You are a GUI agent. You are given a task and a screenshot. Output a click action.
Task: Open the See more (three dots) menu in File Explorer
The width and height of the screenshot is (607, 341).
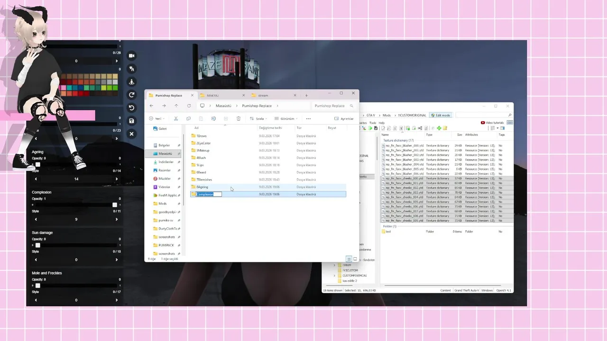coord(308,118)
